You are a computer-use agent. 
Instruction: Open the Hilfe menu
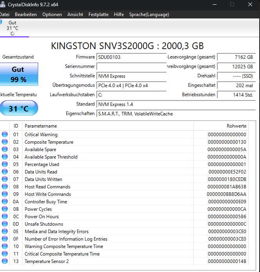pyautogui.click(x=119, y=15)
